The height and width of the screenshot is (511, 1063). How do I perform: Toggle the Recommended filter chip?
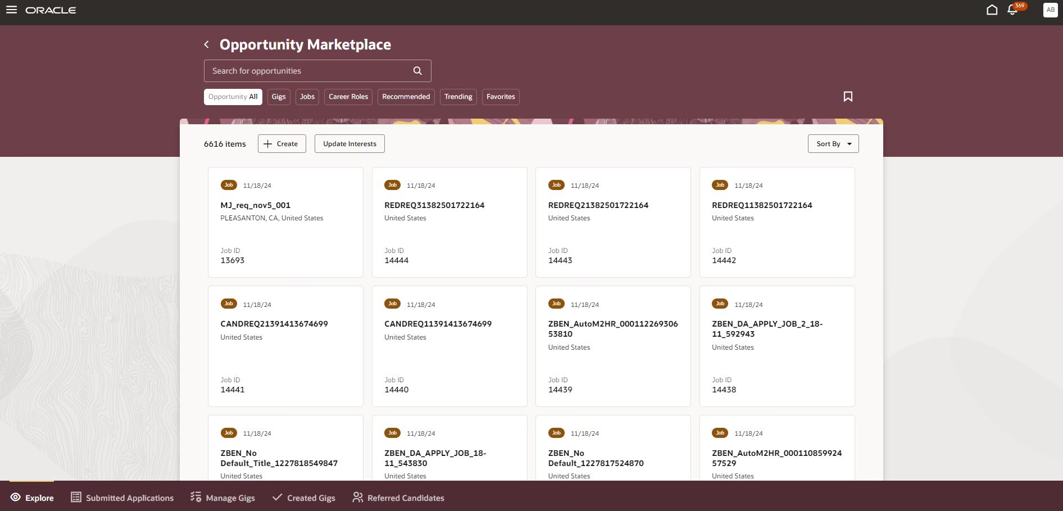tap(406, 97)
